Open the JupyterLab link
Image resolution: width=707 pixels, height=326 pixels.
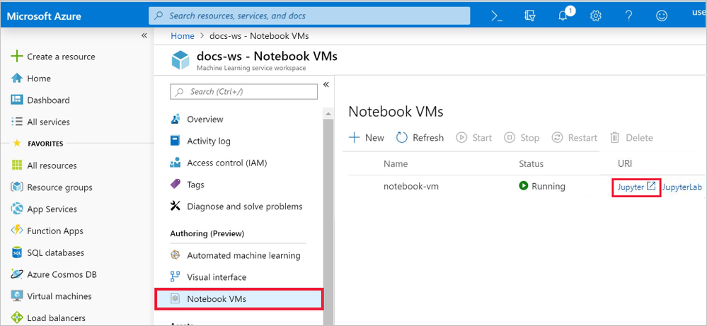(682, 187)
